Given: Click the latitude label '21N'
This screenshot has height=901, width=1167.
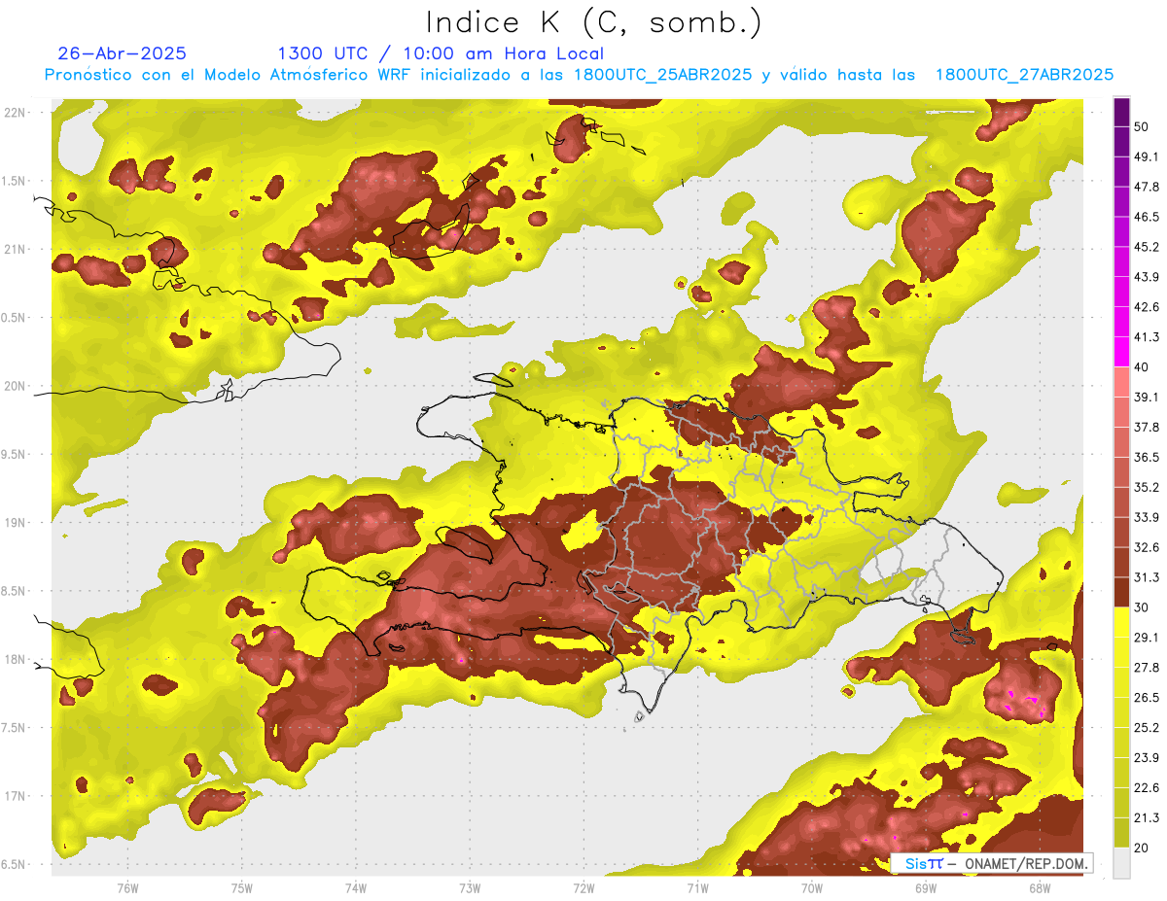Looking at the screenshot, I should click(x=16, y=250).
